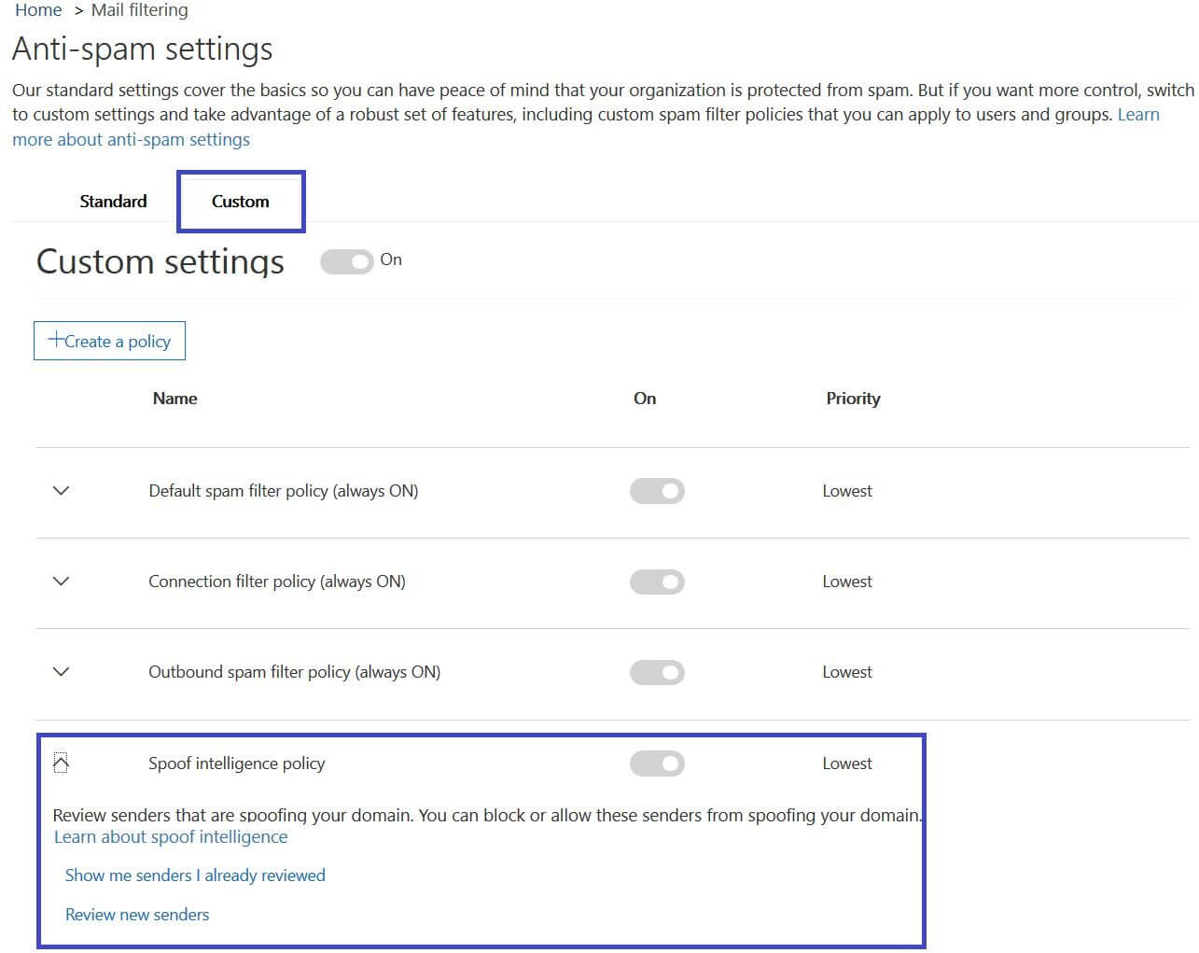This screenshot has width=1199, height=953.
Task: Open the Review new senders link
Action: click(x=137, y=915)
